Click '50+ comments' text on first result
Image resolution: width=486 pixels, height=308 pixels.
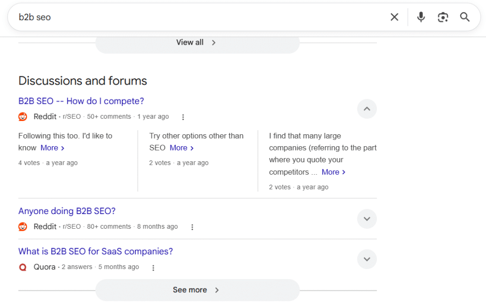tap(109, 116)
